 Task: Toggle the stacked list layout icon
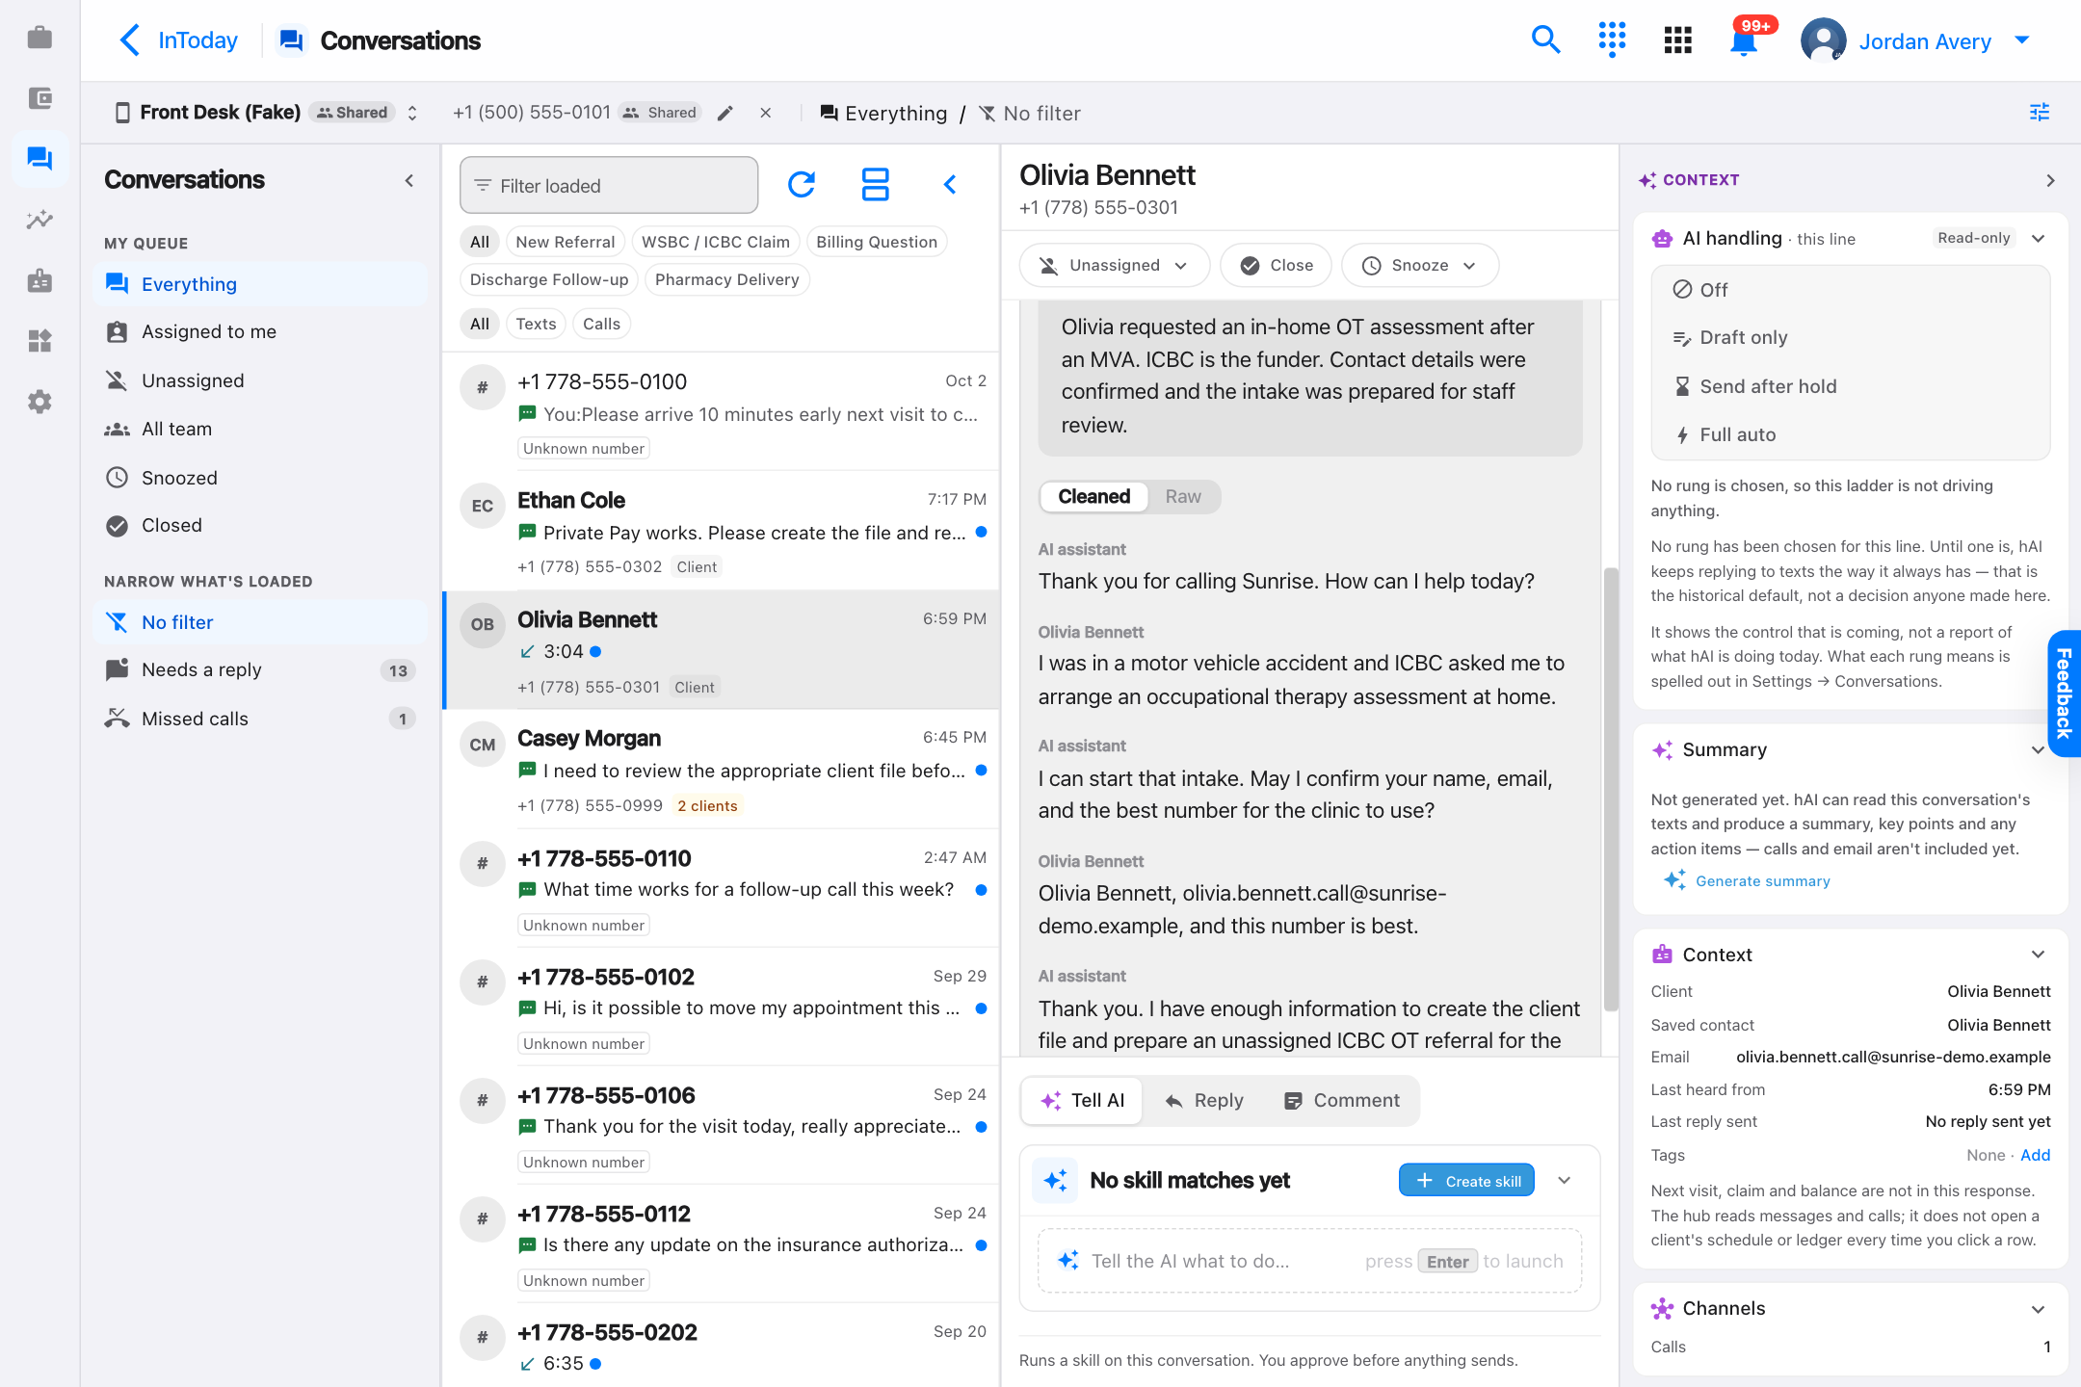[875, 184]
